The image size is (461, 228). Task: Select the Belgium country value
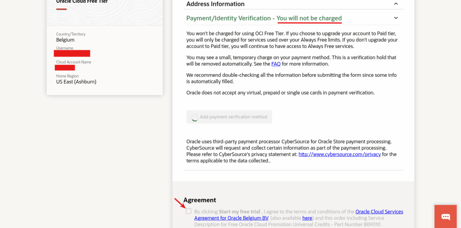tap(65, 40)
